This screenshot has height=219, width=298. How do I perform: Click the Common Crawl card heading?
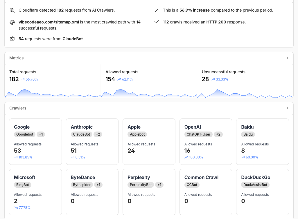(x=201, y=178)
